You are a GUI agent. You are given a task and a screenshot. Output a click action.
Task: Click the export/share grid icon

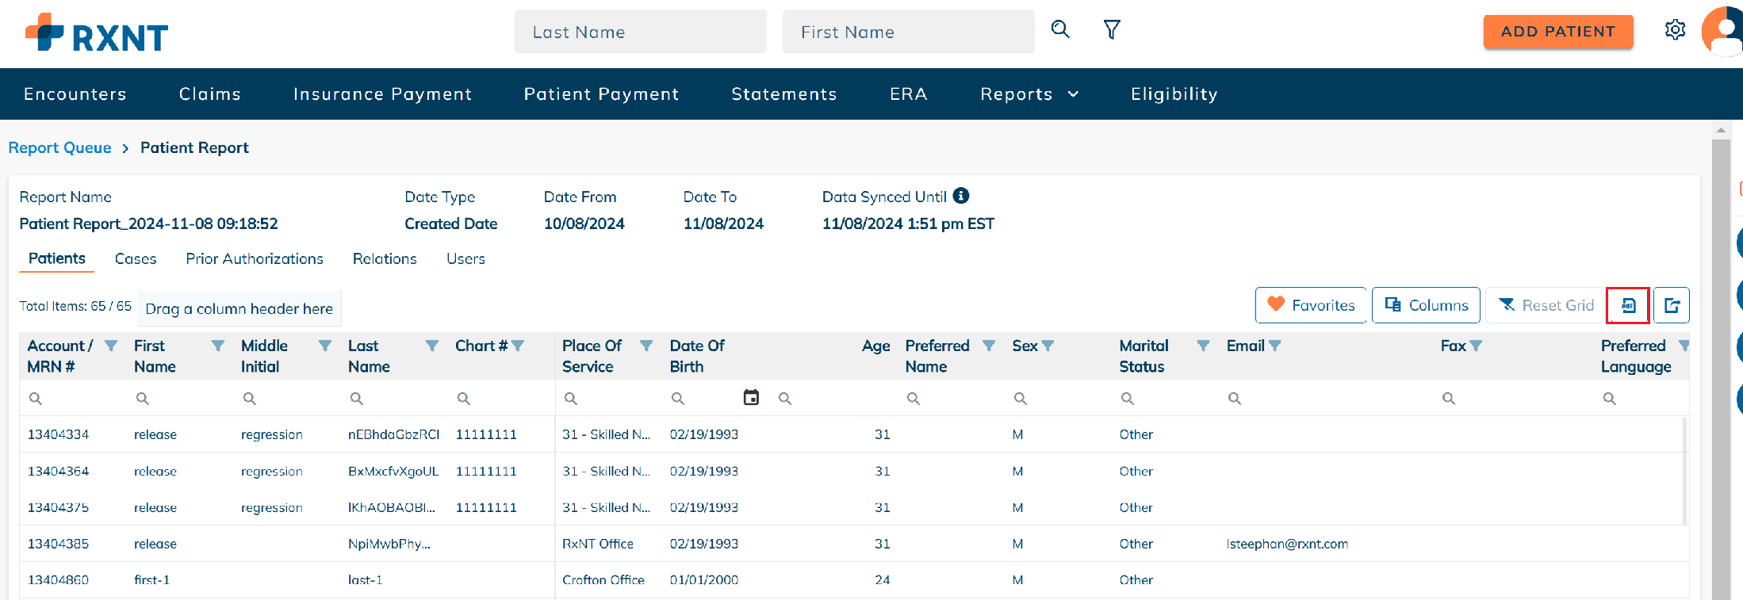pyautogui.click(x=1672, y=305)
